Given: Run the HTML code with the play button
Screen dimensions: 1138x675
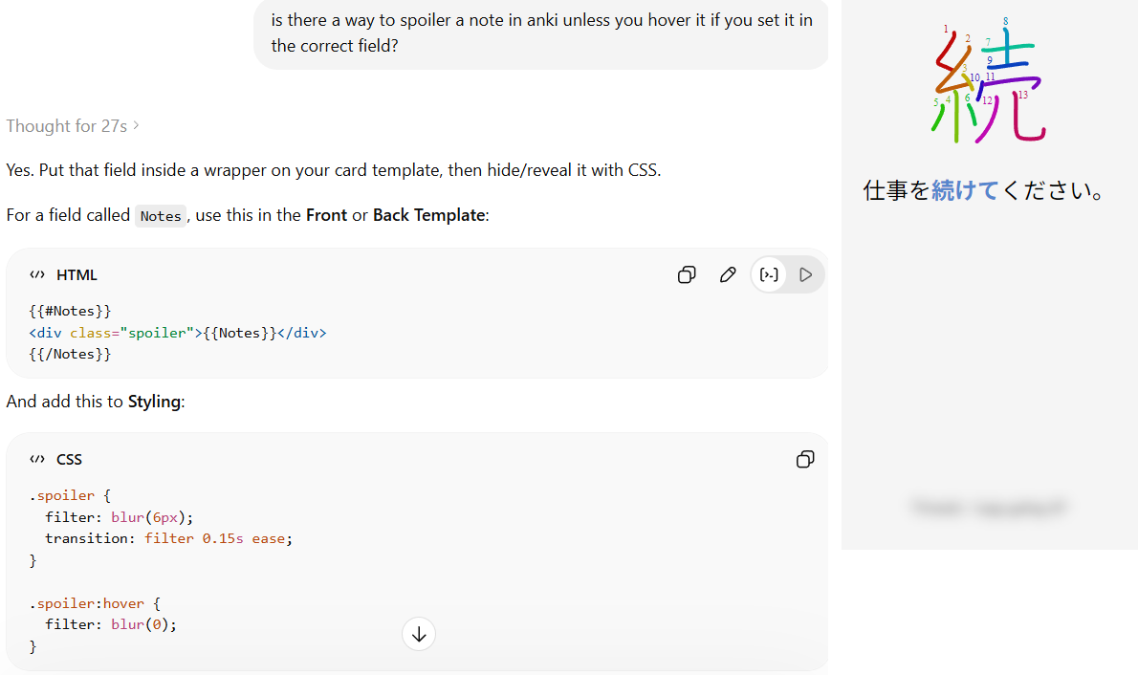Looking at the screenshot, I should coord(805,275).
